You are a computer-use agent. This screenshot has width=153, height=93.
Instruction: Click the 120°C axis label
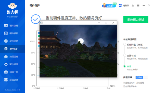point(33,42)
